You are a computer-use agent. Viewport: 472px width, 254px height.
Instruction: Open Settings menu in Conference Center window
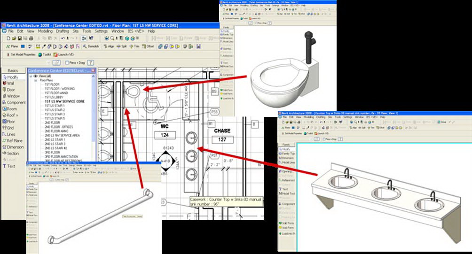pyautogui.click(x=101, y=31)
